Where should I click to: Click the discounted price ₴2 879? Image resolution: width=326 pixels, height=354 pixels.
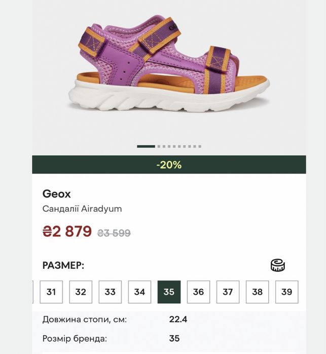[x=67, y=231]
